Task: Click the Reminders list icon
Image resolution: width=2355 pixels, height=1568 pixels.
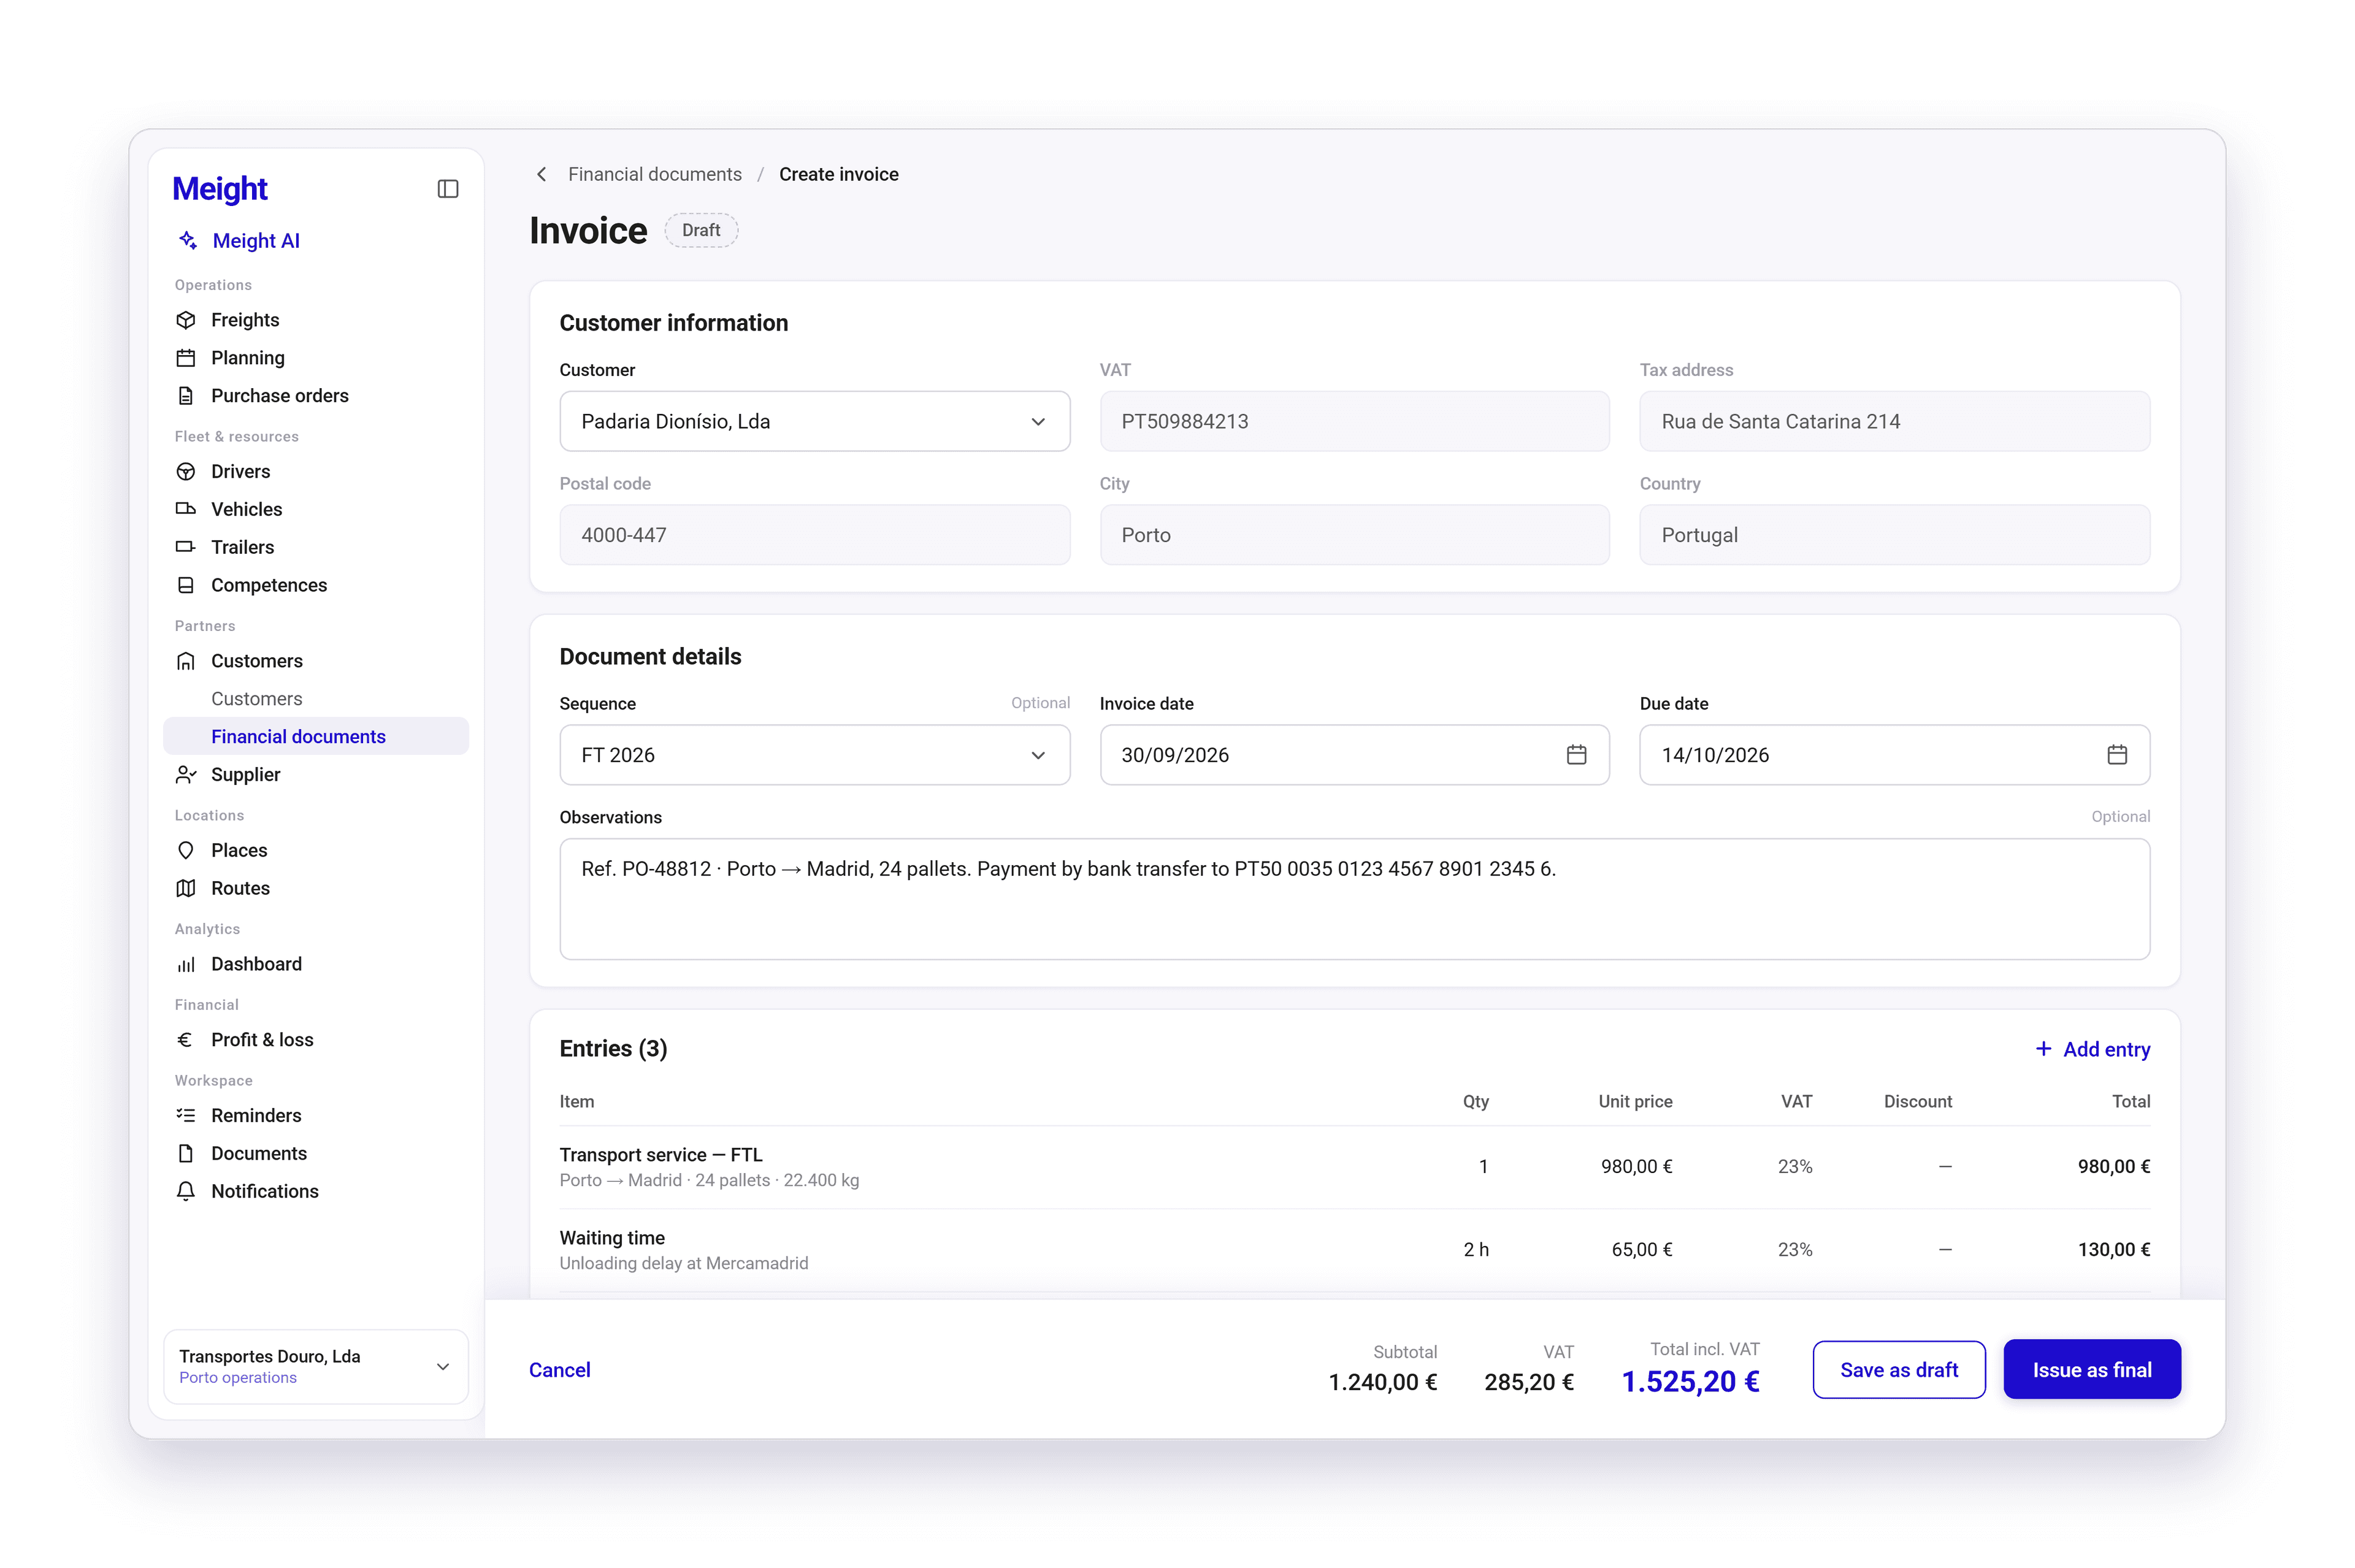Action: click(x=186, y=1115)
